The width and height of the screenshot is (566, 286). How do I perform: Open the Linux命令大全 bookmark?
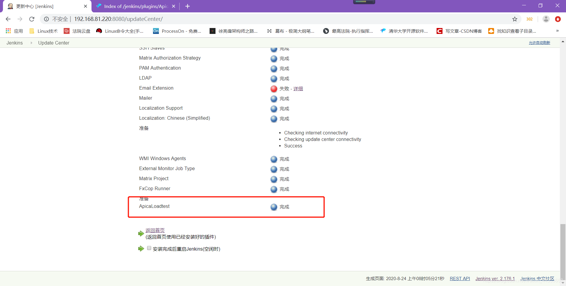(x=120, y=31)
